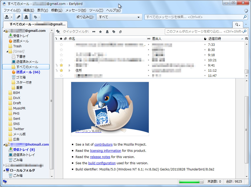Click the Tag message toolbar icon
This screenshot has width=251, height=187.
[x=35, y=17]
